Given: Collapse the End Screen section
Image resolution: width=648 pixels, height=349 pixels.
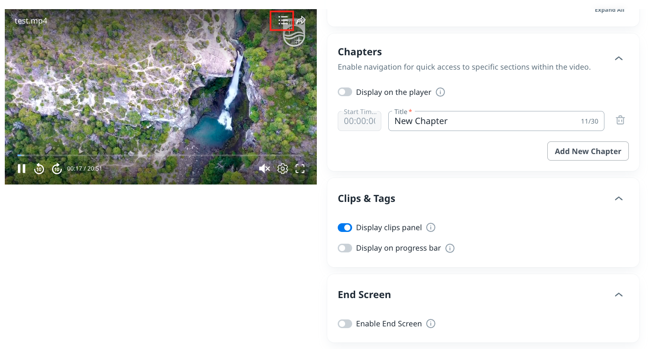Looking at the screenshot, I should tap(618, 295).
